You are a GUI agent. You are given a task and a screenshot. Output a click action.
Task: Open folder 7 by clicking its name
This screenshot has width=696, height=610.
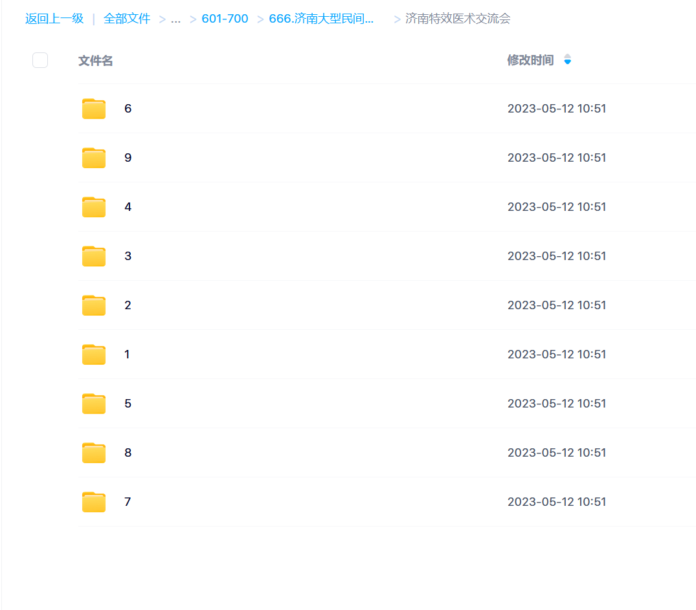pos(128,501)
